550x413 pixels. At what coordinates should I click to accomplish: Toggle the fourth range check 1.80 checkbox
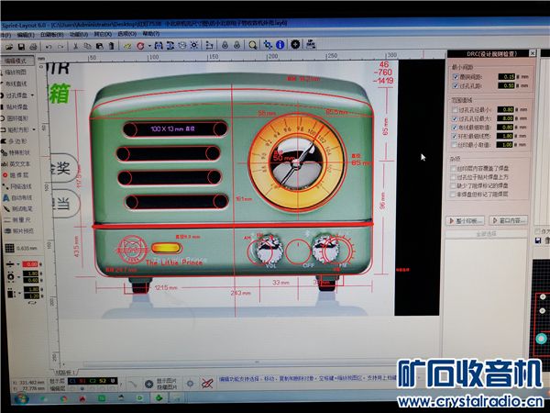[455, 136]
